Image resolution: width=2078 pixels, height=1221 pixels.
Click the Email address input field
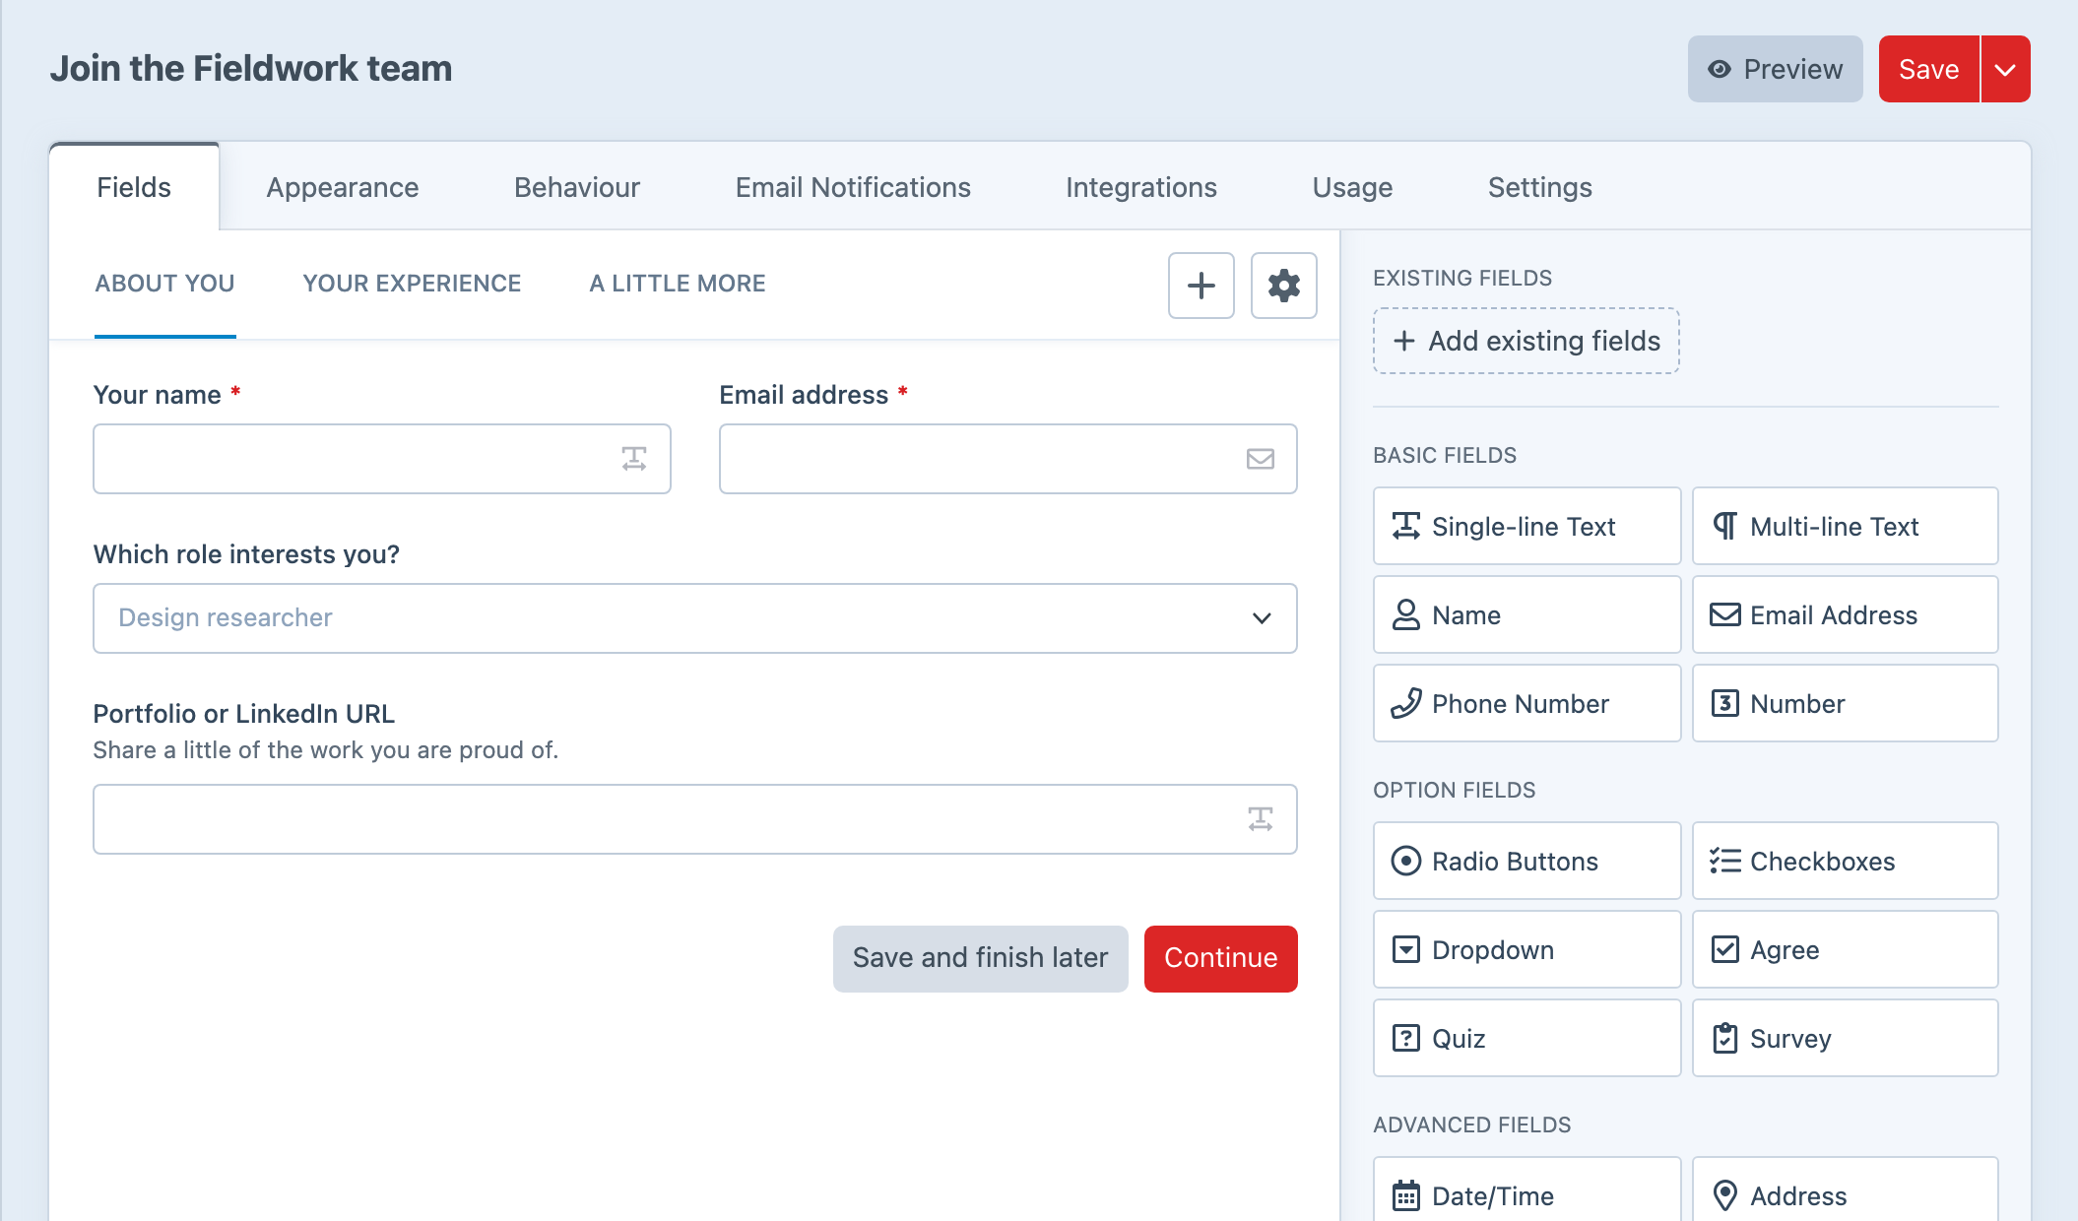[x=1008, y=459]
